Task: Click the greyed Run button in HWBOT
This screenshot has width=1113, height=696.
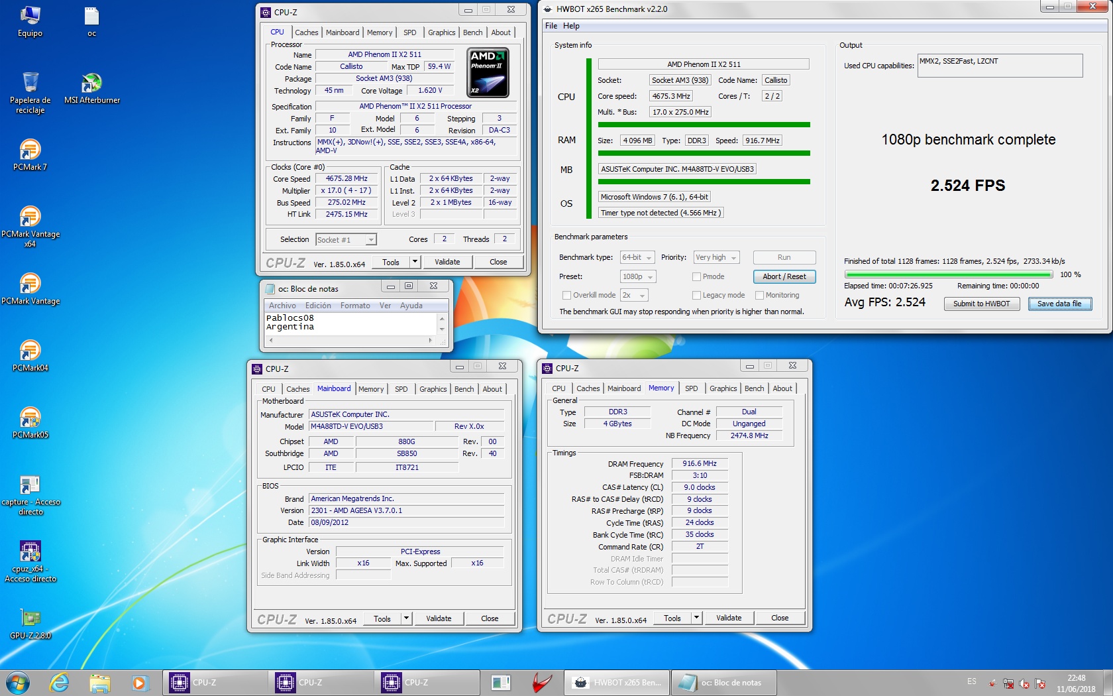Action: click(784, 258)
